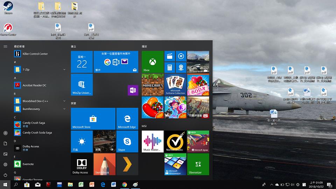Open Dolby Access in app list
Screen dimensions: 336x189
point(40,148)
